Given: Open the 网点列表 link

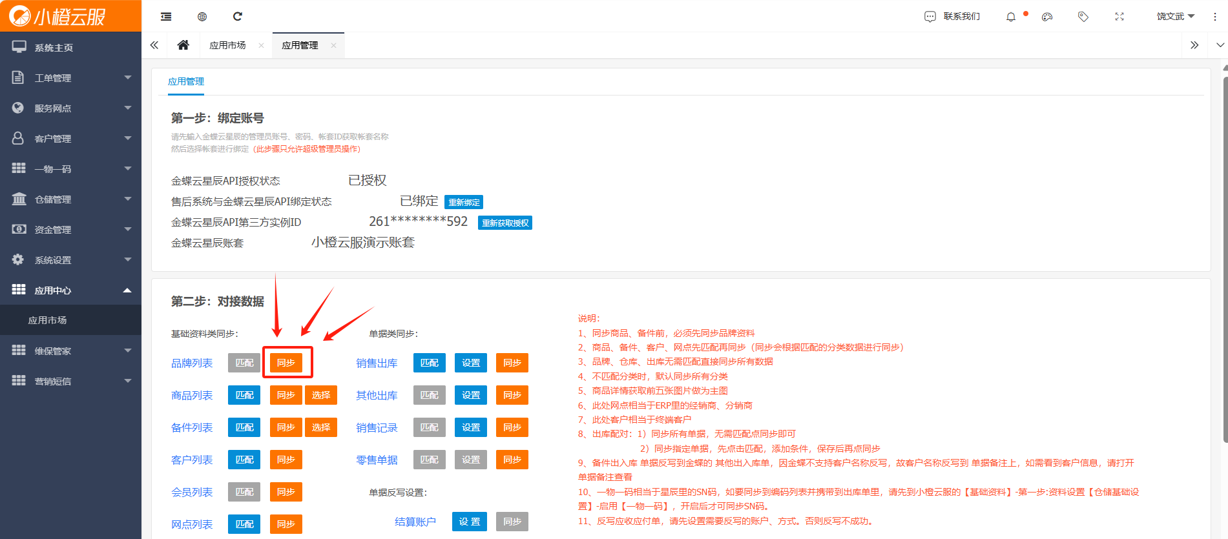Looking at the screenshot, I should tap(192, 524).
